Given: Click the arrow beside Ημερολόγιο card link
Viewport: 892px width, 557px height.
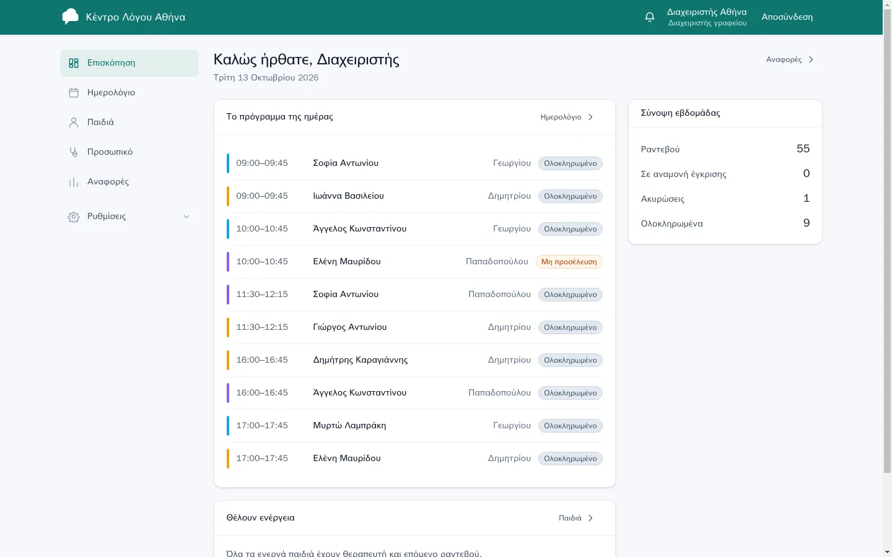Looking at the screenshot, I should coord(590,117).
